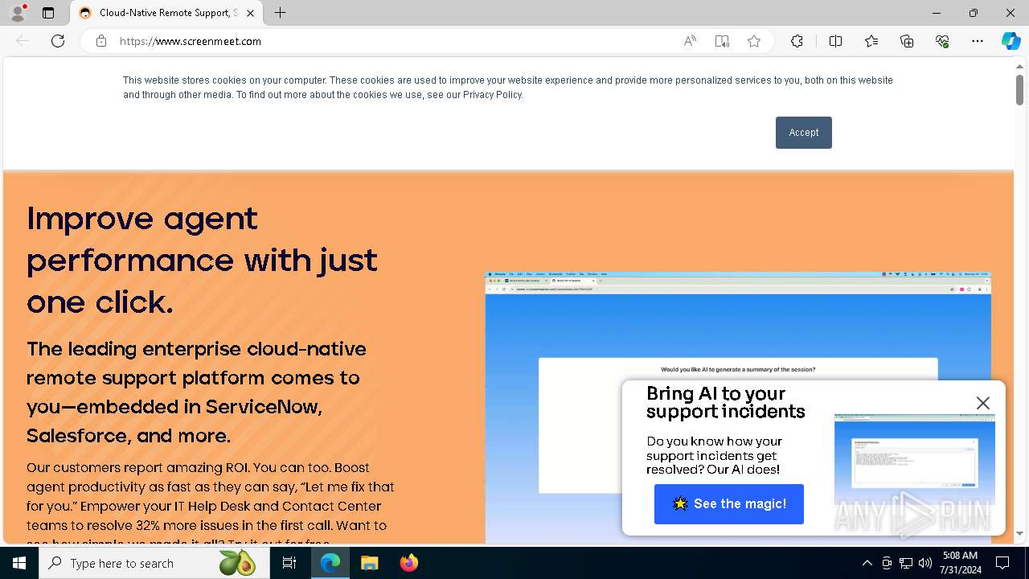Click the scrollbar down arrow
The image size is (1029, 579).
coord(1019,533)
